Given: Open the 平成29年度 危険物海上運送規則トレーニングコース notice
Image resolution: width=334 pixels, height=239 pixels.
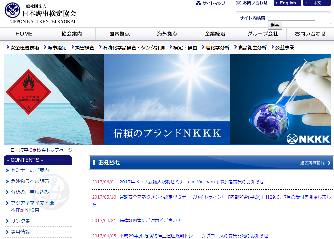Looking at the screenshot, I should click(194, 236).
